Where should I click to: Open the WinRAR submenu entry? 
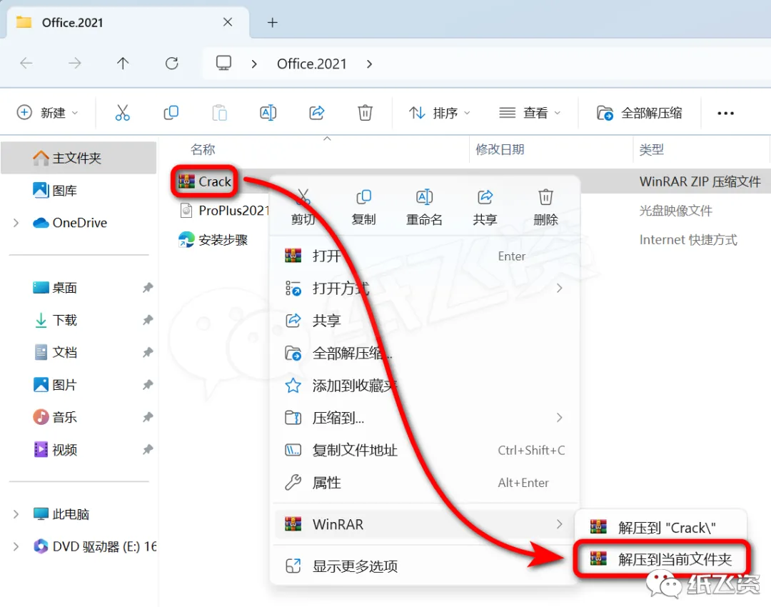[425, 524]
